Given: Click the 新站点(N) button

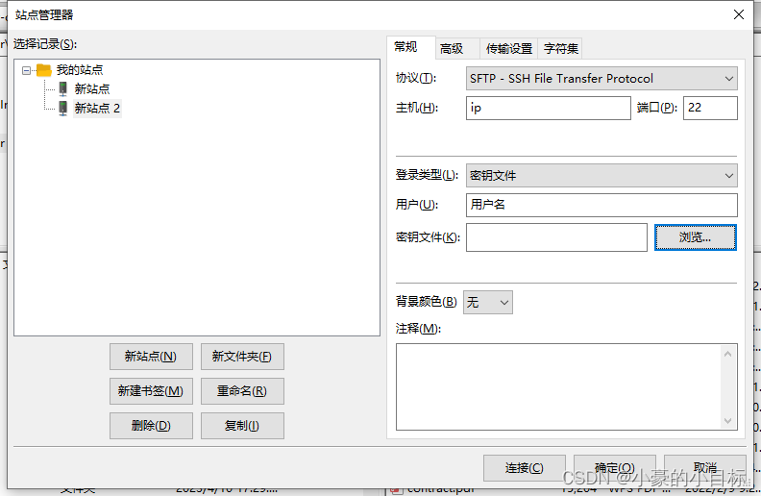Looking at the screenshot, I should 151,357.
